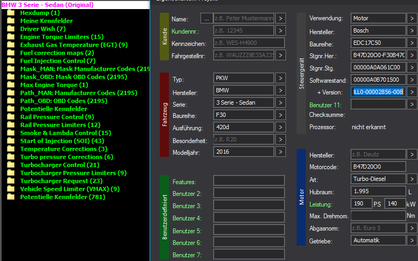Open the arrow dropdown for Hersteller BMW
Screen dimensions: 418x261
281,90
